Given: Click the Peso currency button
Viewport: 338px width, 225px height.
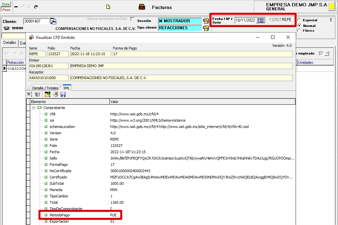Looking at the screenshot, I should (x=6, y=10).
